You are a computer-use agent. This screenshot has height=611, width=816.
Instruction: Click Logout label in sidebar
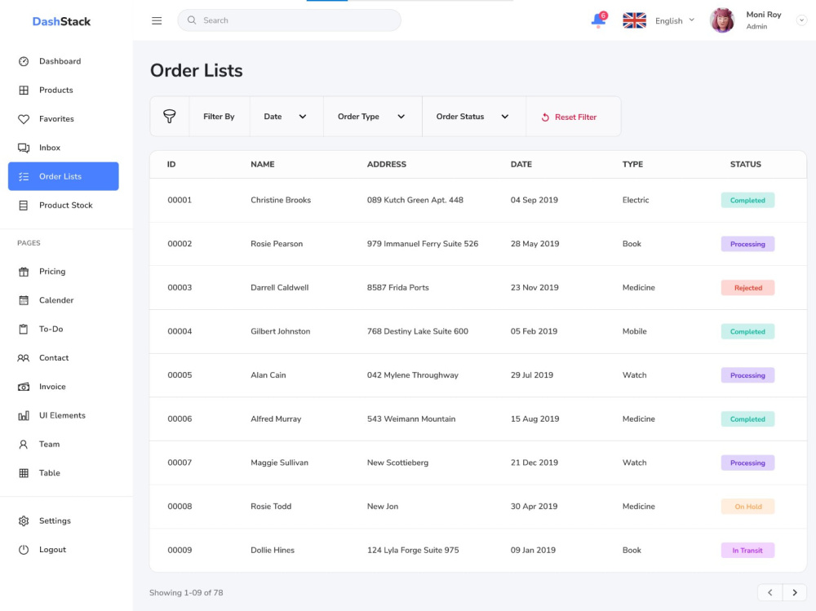[52, 550]
